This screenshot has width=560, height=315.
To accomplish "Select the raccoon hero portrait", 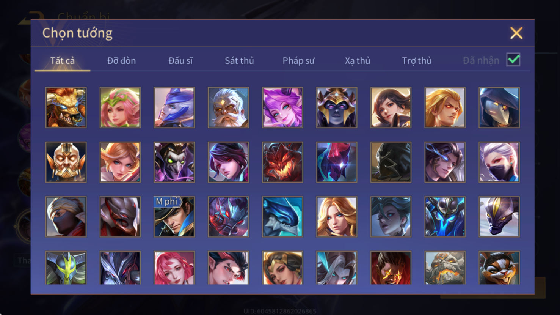I will [499, 268].
